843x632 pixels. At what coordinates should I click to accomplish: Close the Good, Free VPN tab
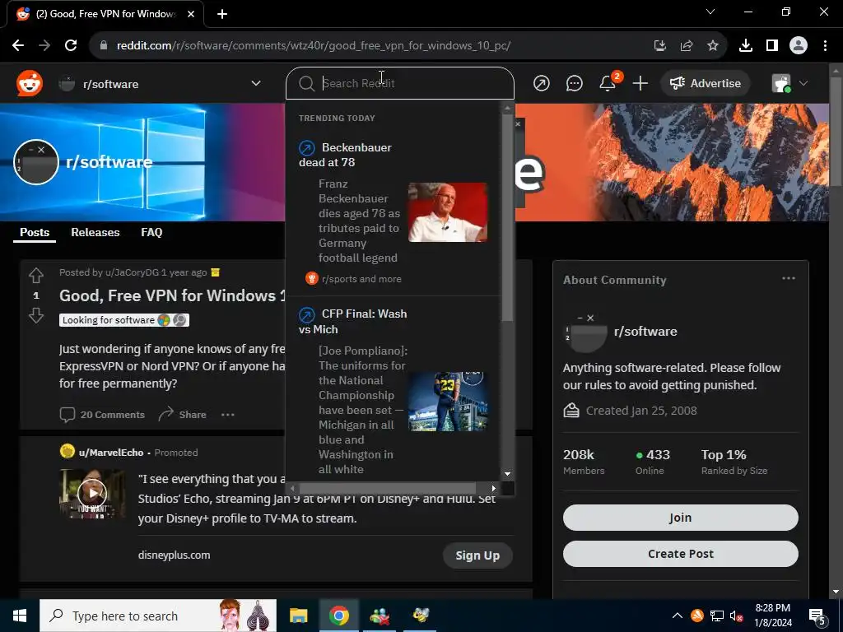point(191,14)
